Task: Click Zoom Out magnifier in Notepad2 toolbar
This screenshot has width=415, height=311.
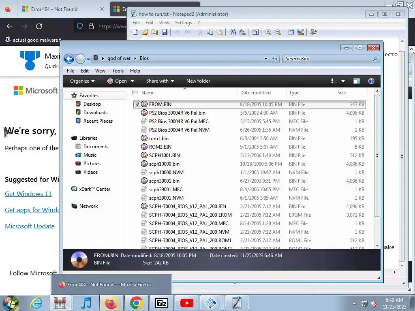Action: click(278, 32)
